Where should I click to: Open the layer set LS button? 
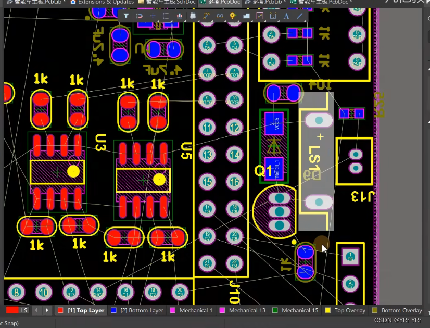tap(24, 310)
